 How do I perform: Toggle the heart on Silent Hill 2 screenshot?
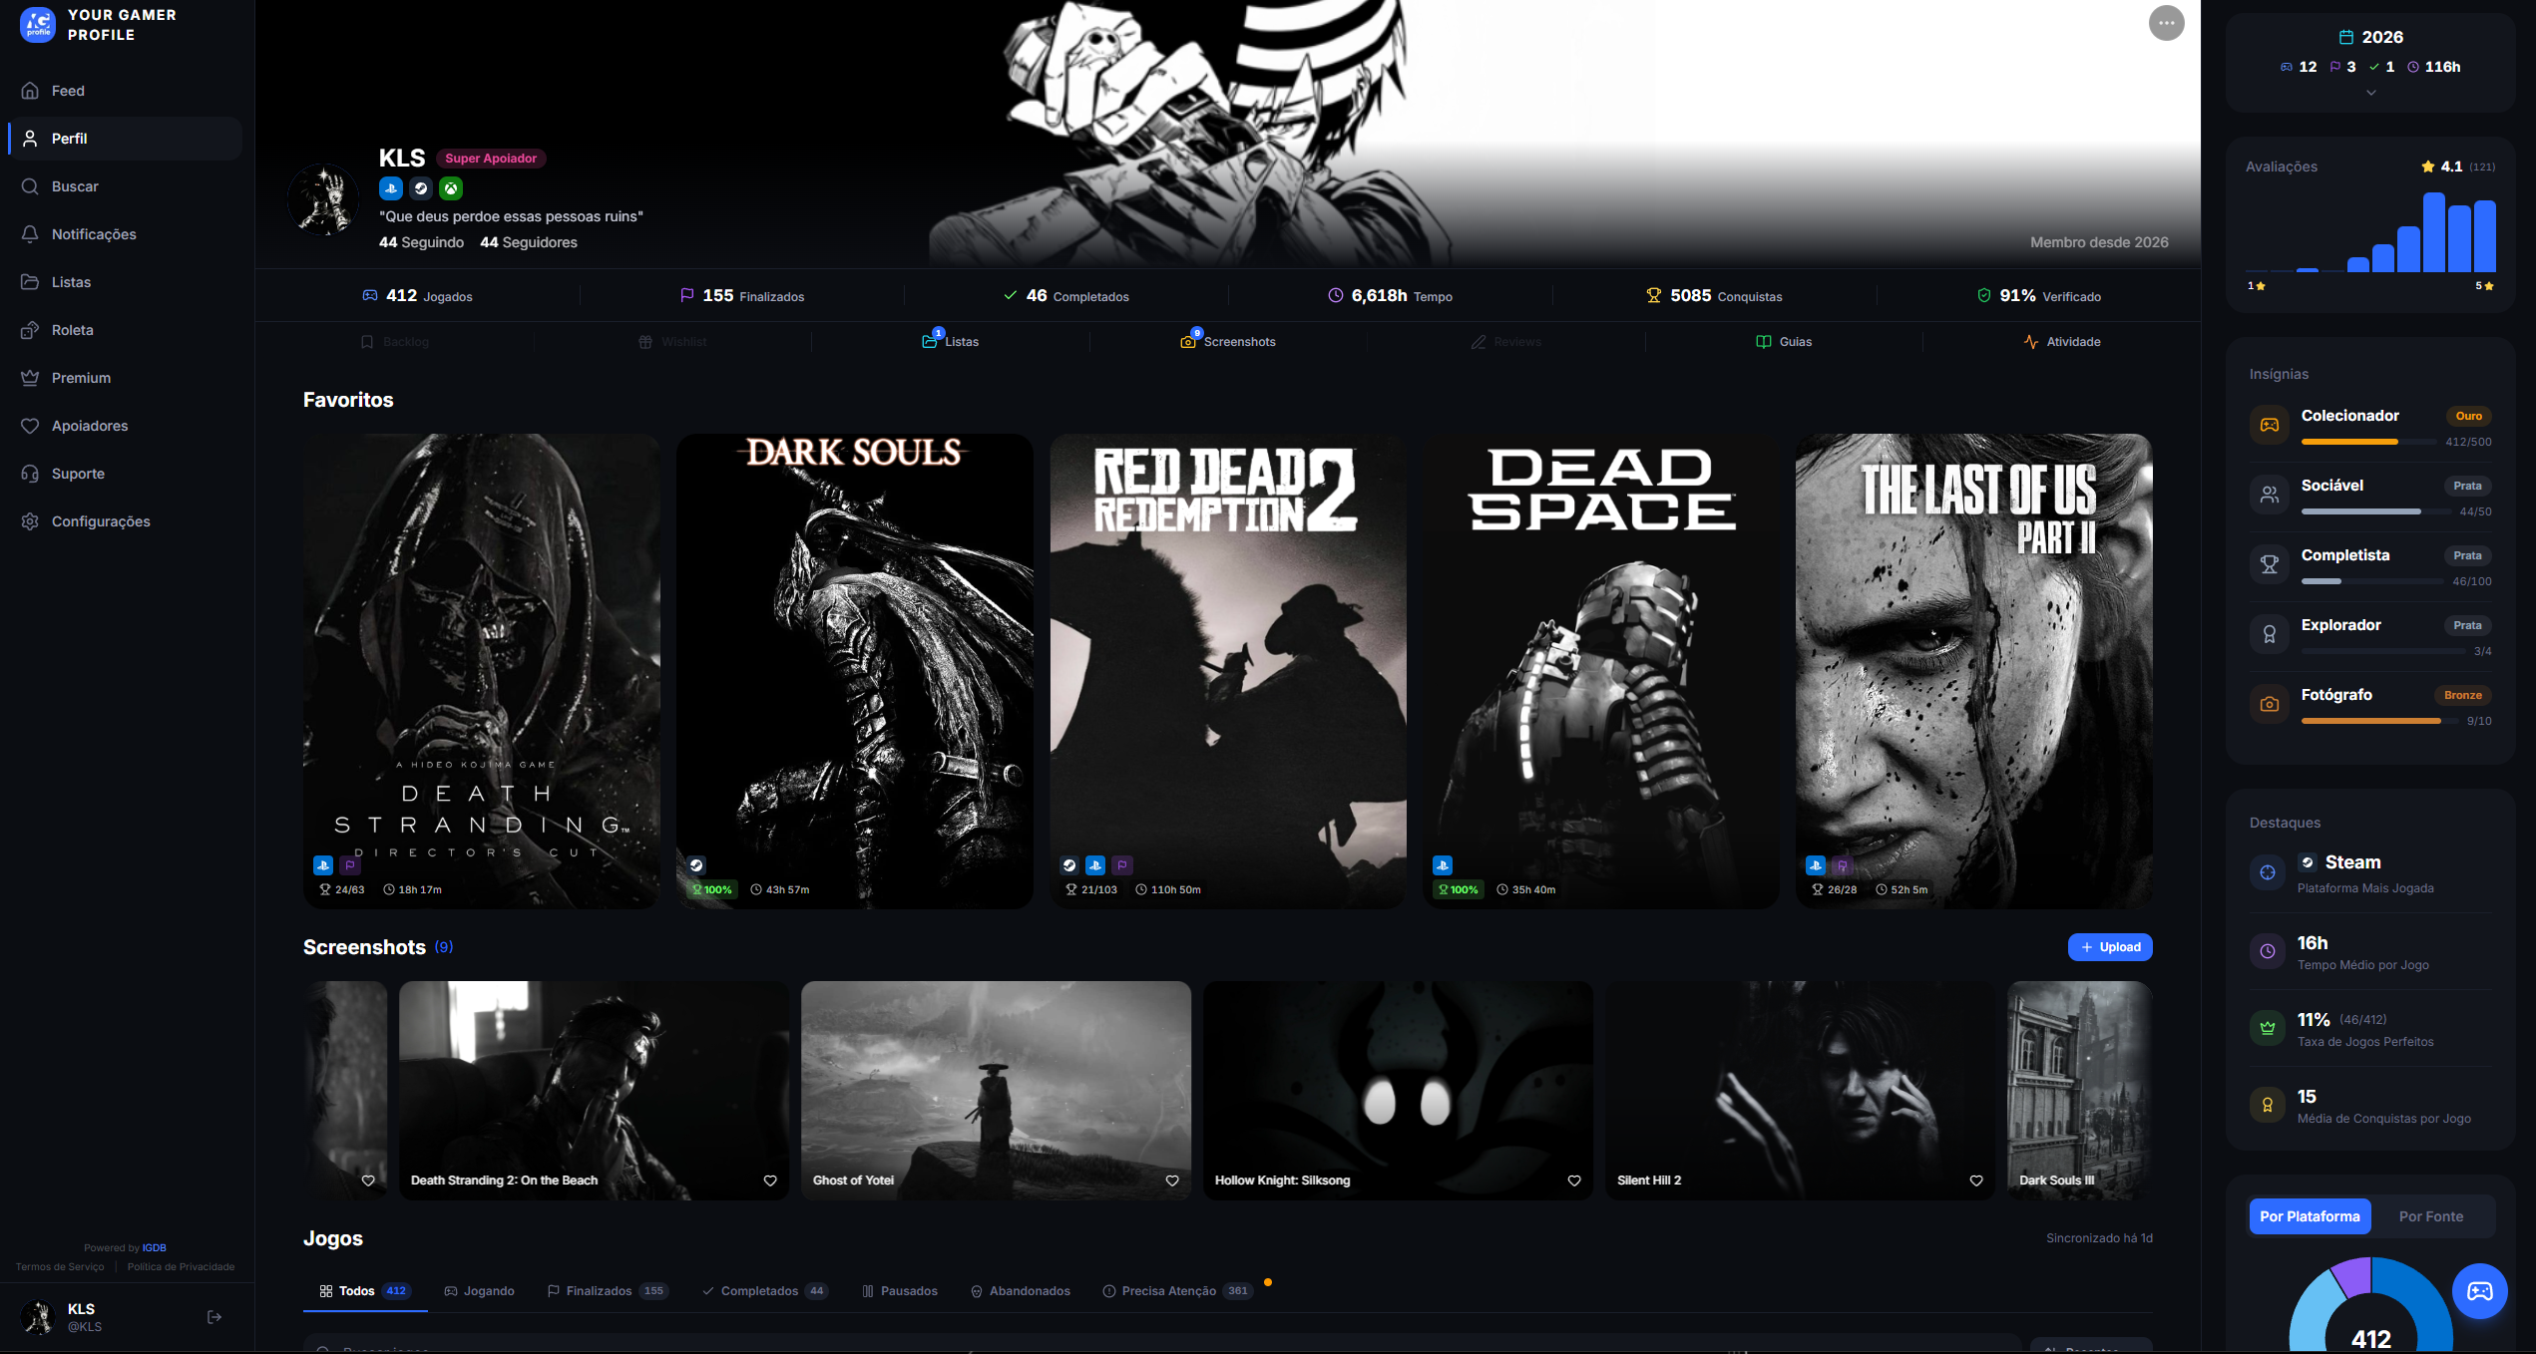click(x=1975, y=1180)
